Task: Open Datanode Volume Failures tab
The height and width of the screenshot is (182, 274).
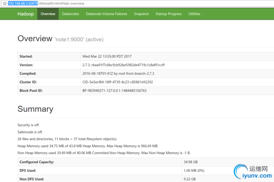Action: point(106,14)
